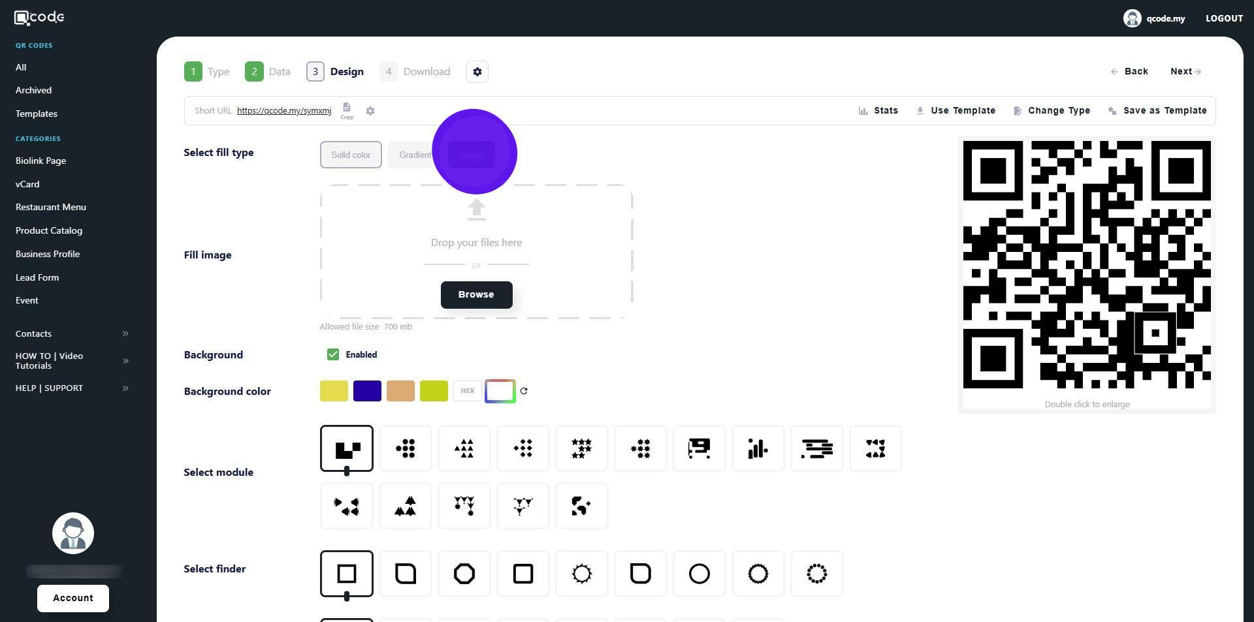Expand HOW TO Video Tutorials section
Screen dimensions: 1254x622
(72, 361)
